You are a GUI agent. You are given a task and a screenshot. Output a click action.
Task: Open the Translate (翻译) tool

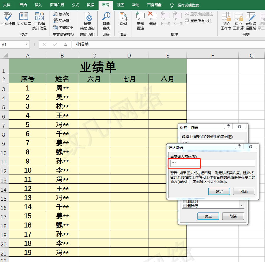(123, 19)
